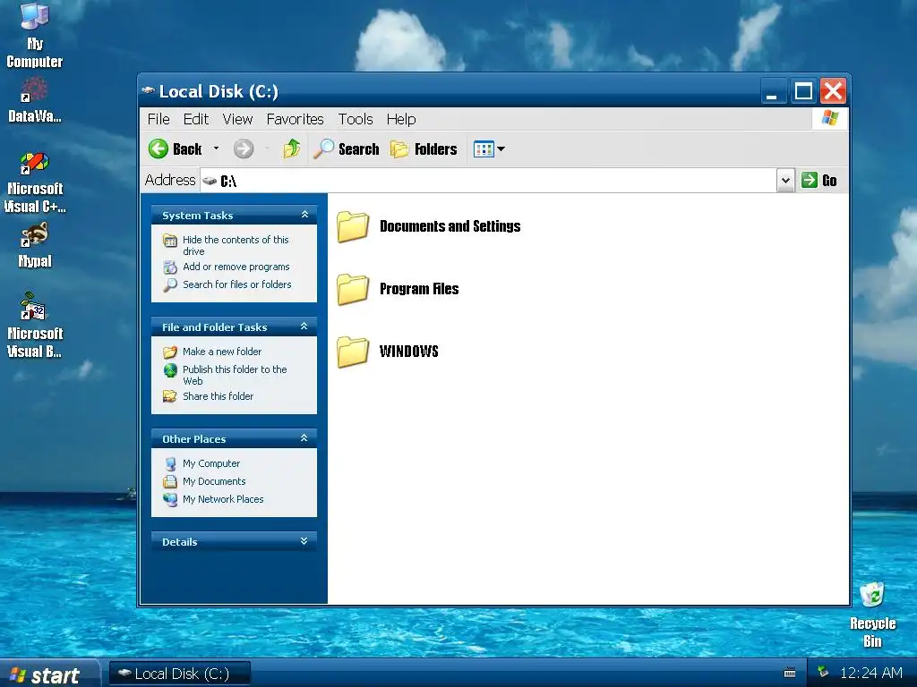Toggle the Folders pane
The image size is (917, 687).
pos(424,149)
